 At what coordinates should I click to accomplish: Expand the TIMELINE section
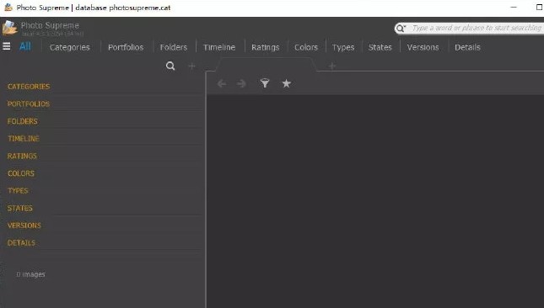[24, 138]
